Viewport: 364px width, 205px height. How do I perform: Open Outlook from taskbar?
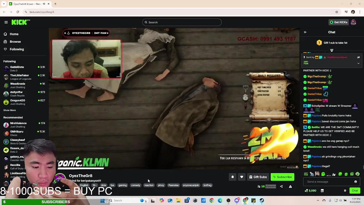170,201
